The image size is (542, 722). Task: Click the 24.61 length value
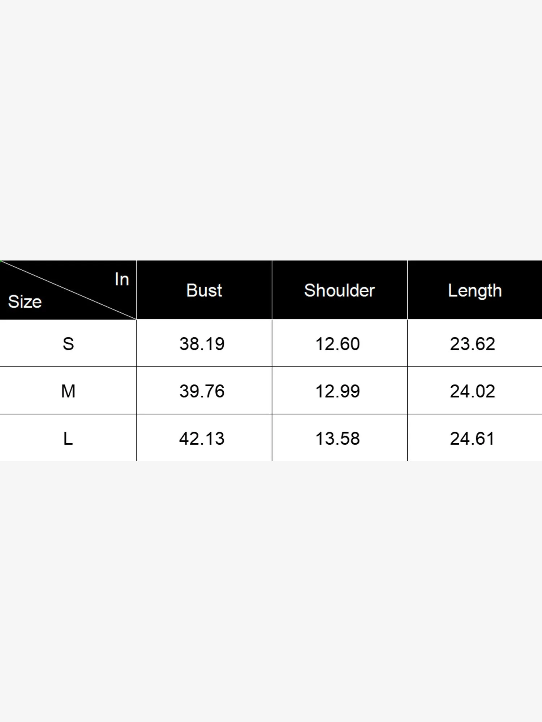(472, 439)
